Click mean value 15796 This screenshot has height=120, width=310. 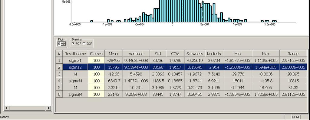coord(114,67)
